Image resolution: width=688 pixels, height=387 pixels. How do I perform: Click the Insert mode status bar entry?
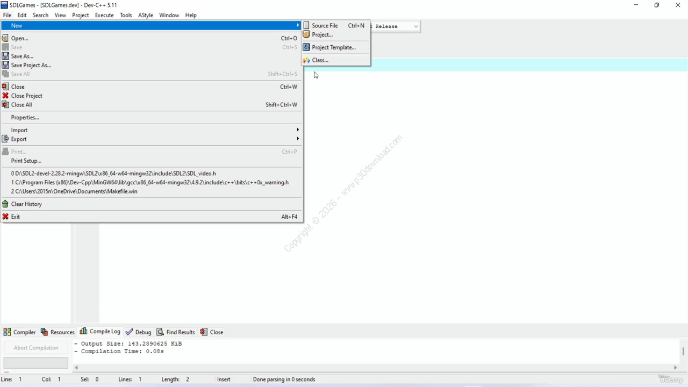pos(224,379)
